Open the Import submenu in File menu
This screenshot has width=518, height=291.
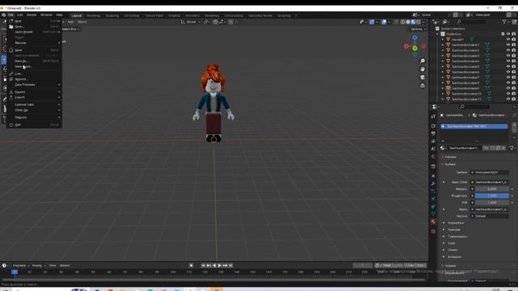click(x=34, y=92)
